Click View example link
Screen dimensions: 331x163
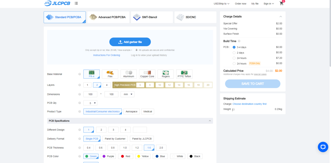click(125, 50)
